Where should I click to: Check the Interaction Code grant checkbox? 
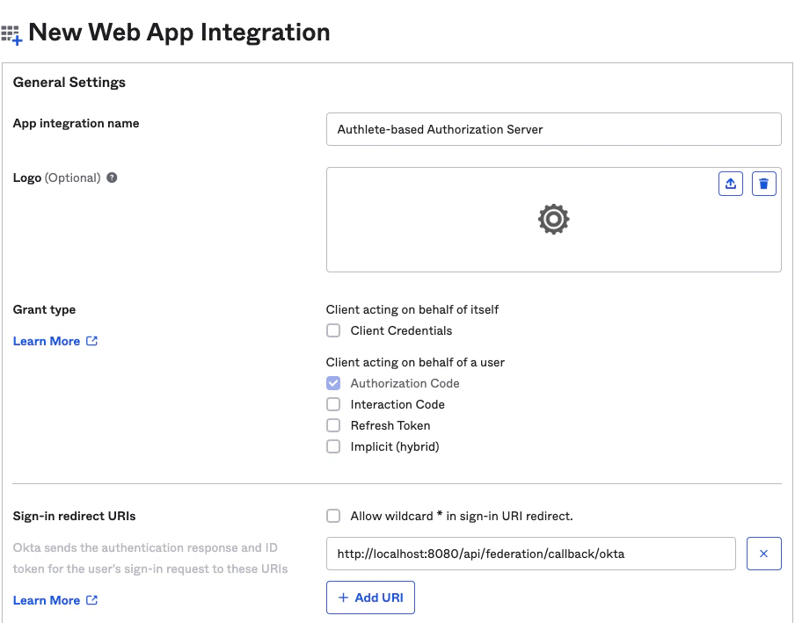pyautogui.click(x=333, y=404)
